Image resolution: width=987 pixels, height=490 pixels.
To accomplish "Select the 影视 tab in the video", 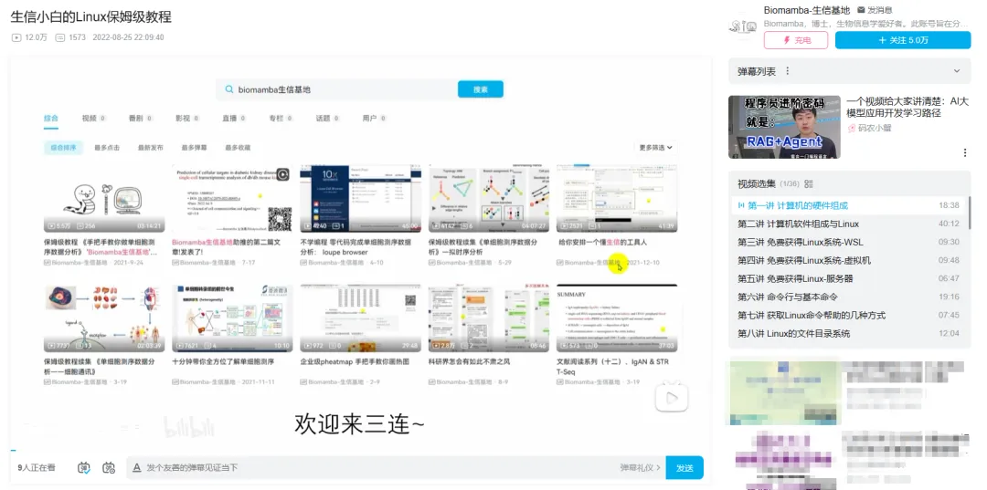I will pos(187,118).
